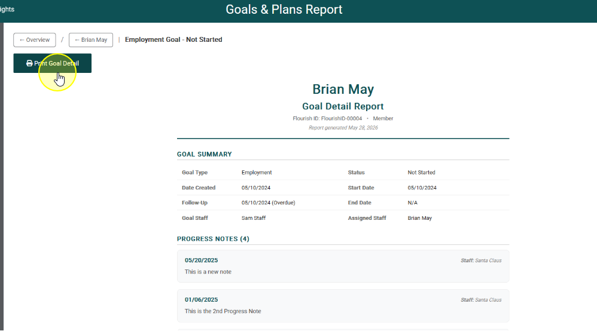The width and height of the screenshot is (597, 331).
Task: Click the End Date label
Action: (x=360, y=203)
